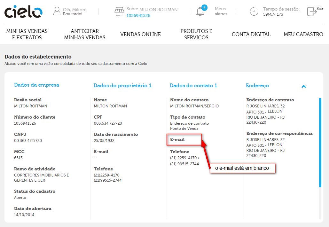
Task: Collapse section with the blue chevron
Action: 304,86
